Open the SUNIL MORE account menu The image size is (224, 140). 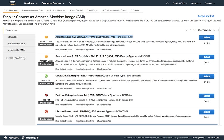point(180,3)
